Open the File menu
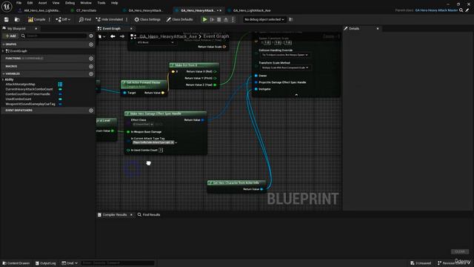 pos(19,3)
